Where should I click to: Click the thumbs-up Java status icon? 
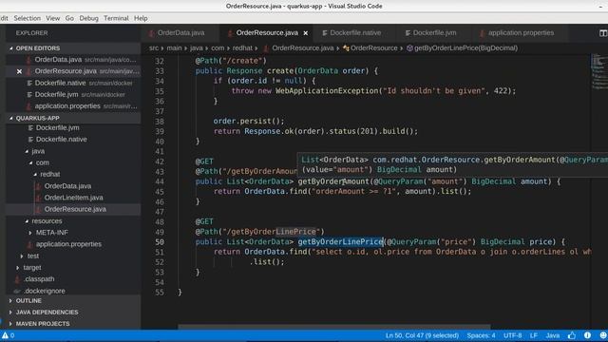click(572, 335)
